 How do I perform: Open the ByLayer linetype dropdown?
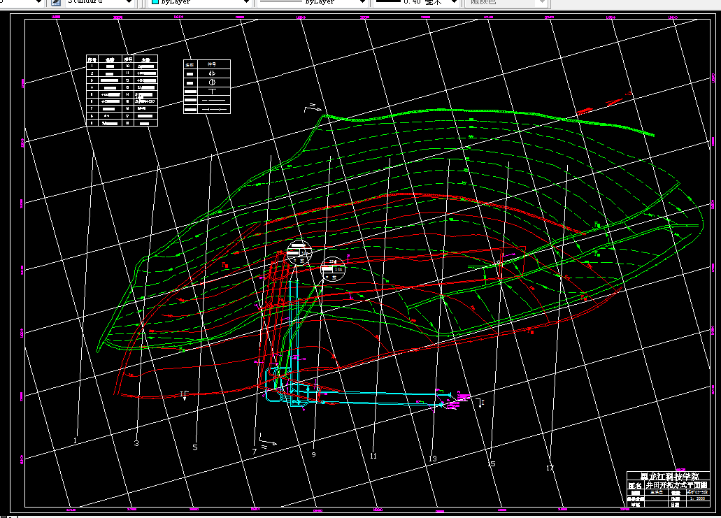(x=362, y=2)
